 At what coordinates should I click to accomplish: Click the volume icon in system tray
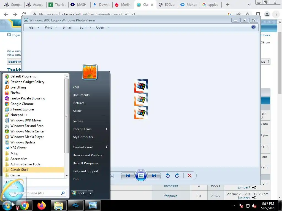pyautogui.click(x=254, y=206)
